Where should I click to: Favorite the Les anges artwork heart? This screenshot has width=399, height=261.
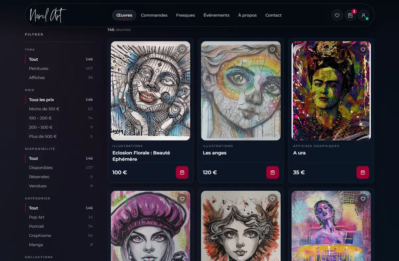[272, 49]
